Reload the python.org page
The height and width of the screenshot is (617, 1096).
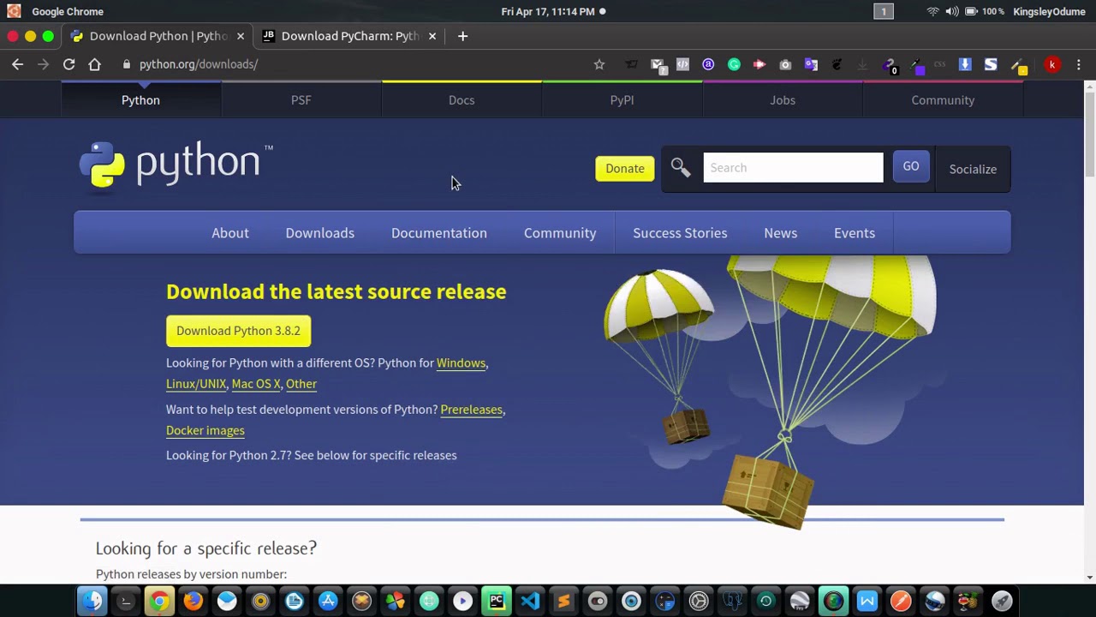(68, 64)
